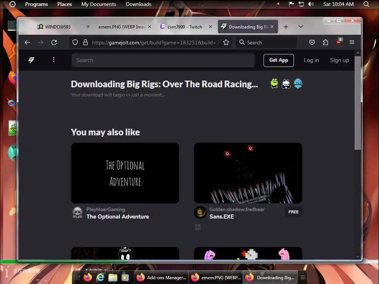This screenshot has height=284, width=379.
Task: Click the page vertical scrollbar thumb
Action: pyautogui.click(x=358, y=103)
